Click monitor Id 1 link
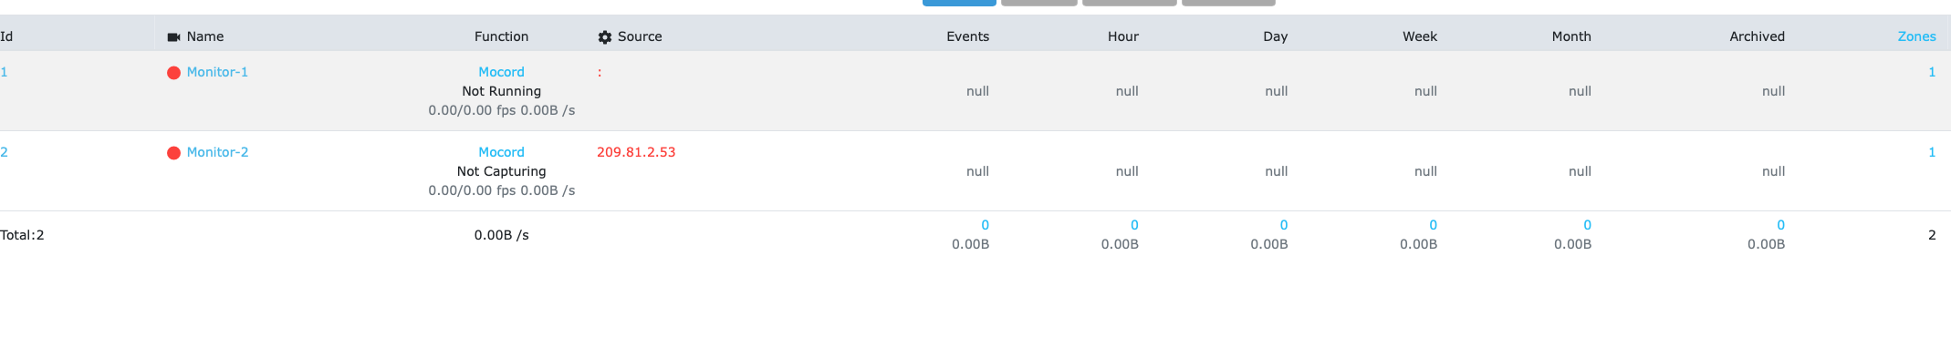Screen dimensions: 1951x348 tap(4, 72)
